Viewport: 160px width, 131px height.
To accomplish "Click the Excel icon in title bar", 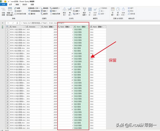I will click(1, 1).
